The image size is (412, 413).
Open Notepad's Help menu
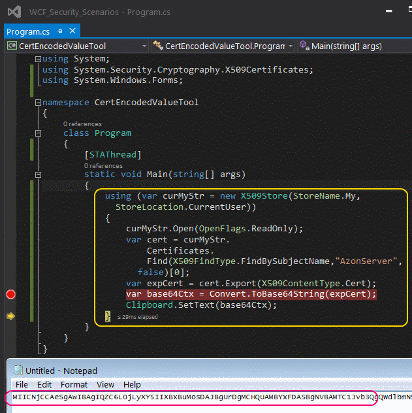[132, 384]
